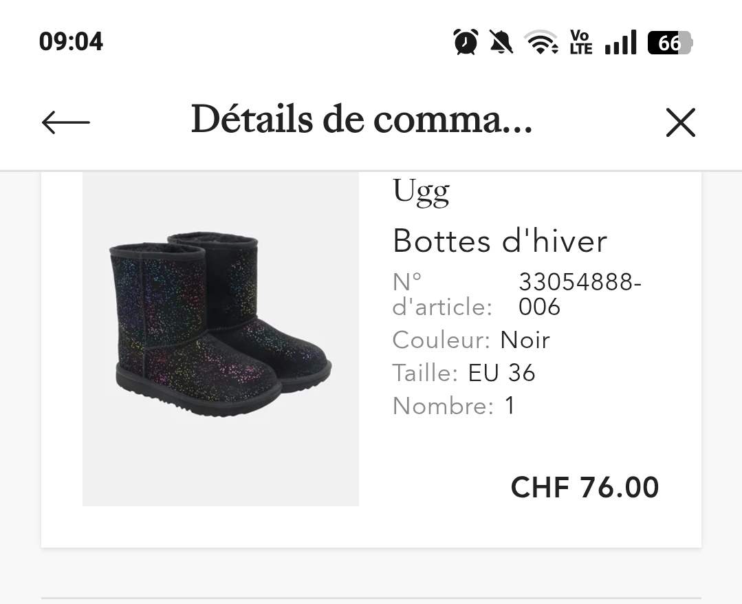The image size is (742, 604).
Task: Tap the clock showing 09:04
Action: click(x=71, y=42)
